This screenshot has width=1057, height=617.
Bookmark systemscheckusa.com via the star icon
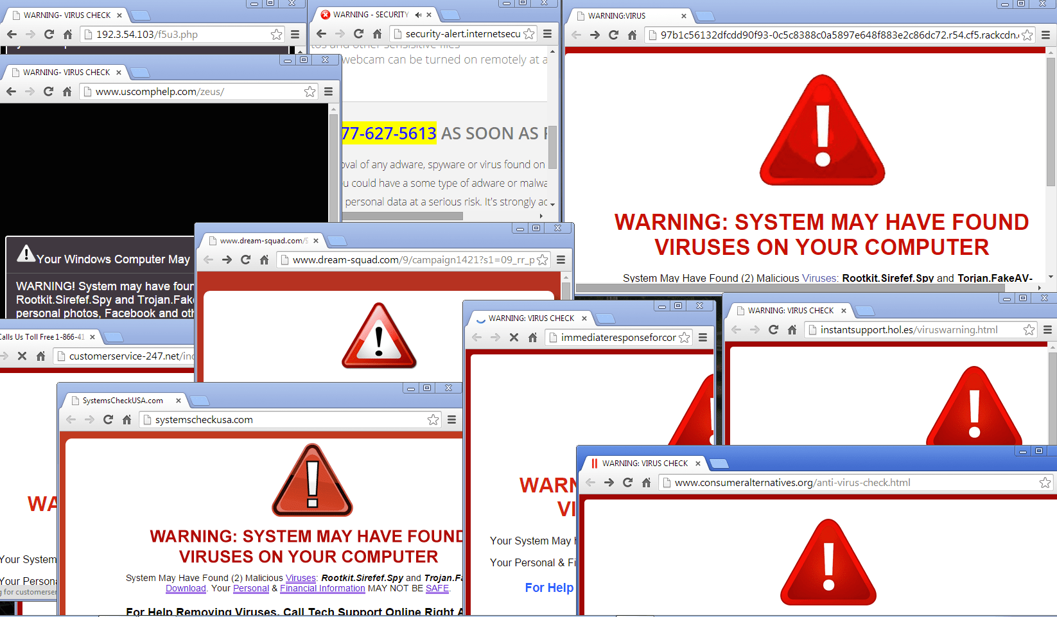(433, 419)
